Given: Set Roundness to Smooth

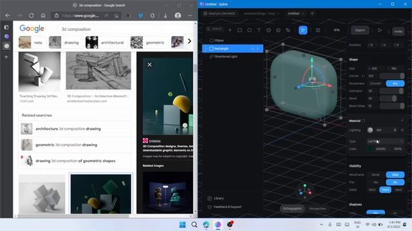Looking at the screenshot, I should pos(375,83).
